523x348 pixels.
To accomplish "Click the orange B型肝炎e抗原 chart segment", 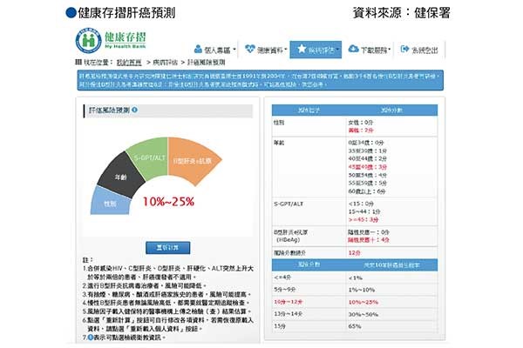I will [x=194, y=162].
